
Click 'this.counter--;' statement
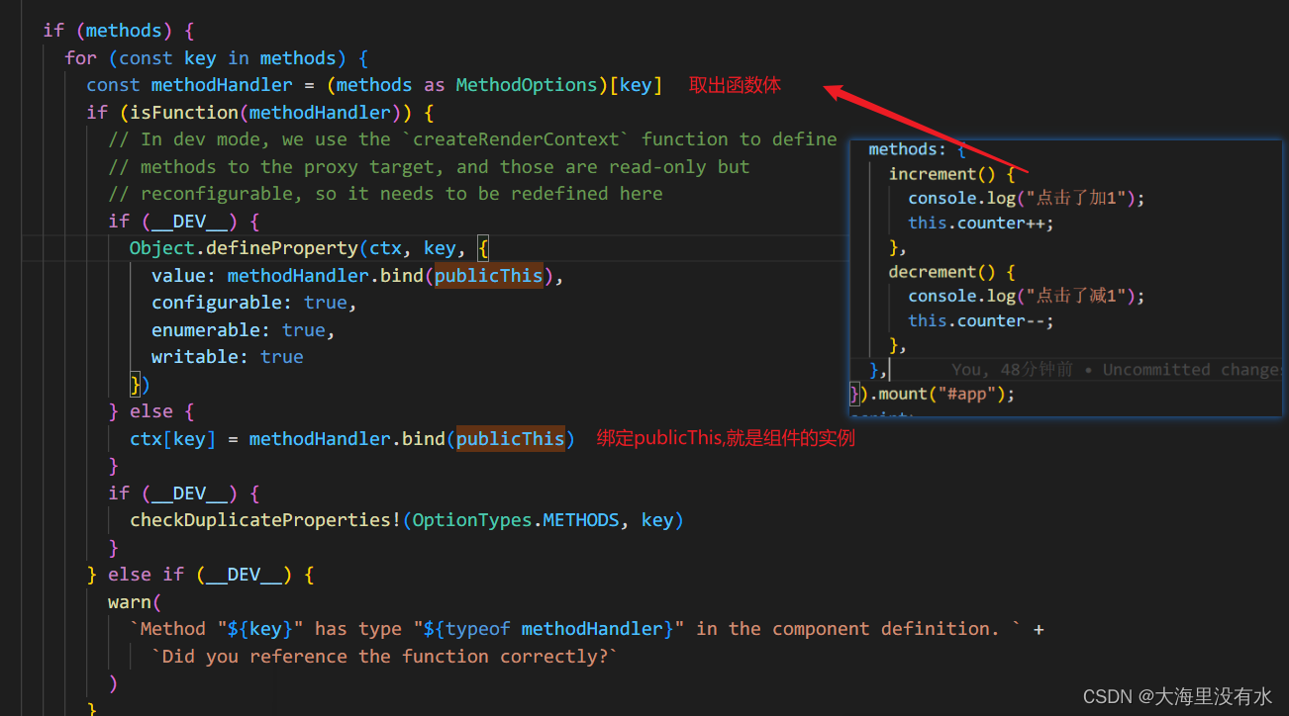(981, 320)
